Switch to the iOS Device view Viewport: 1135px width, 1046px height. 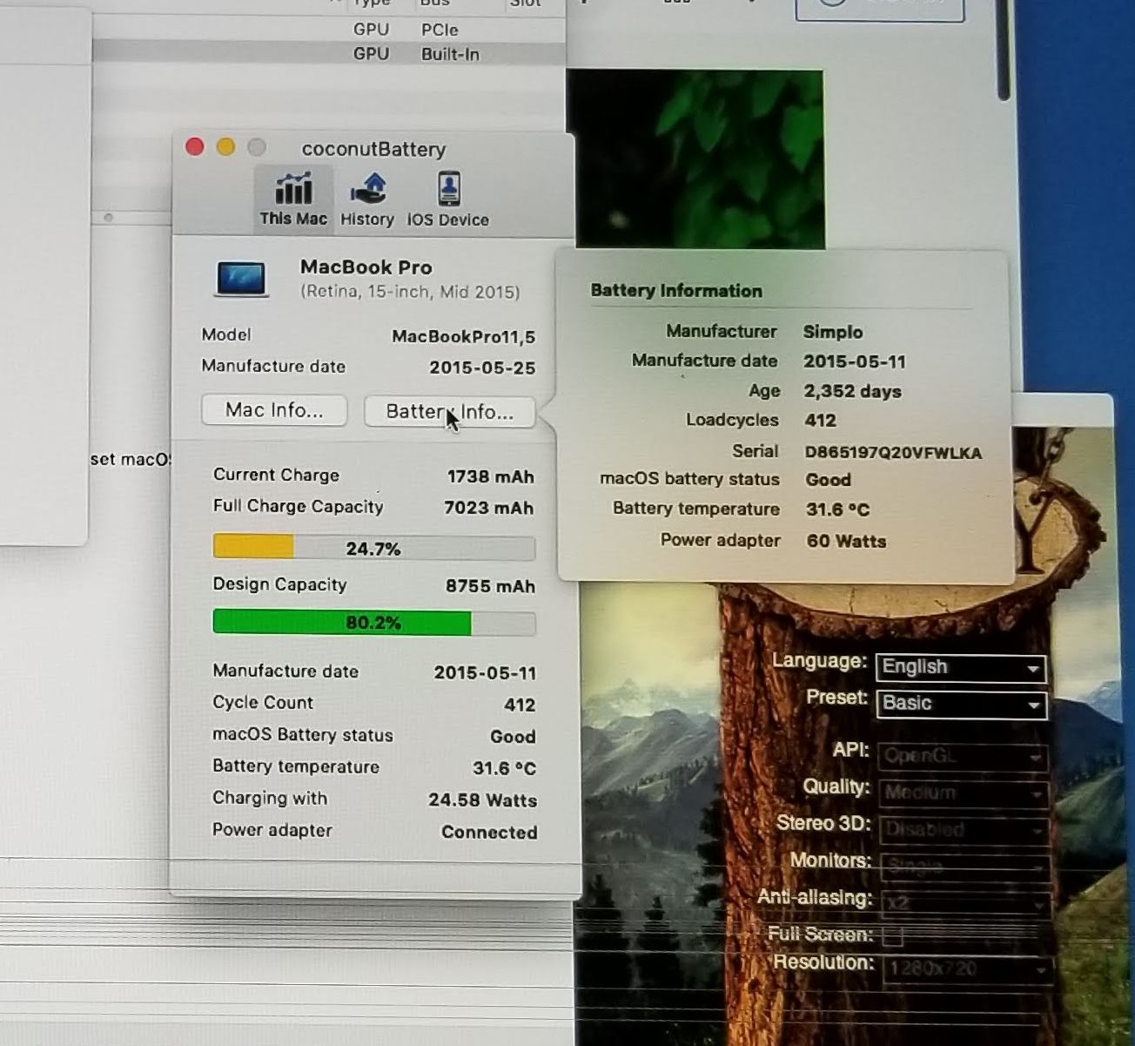448,199
